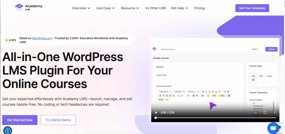285x134 pixels.
Task: Select the Cybersecurity course category
Action: coord(258,106)
